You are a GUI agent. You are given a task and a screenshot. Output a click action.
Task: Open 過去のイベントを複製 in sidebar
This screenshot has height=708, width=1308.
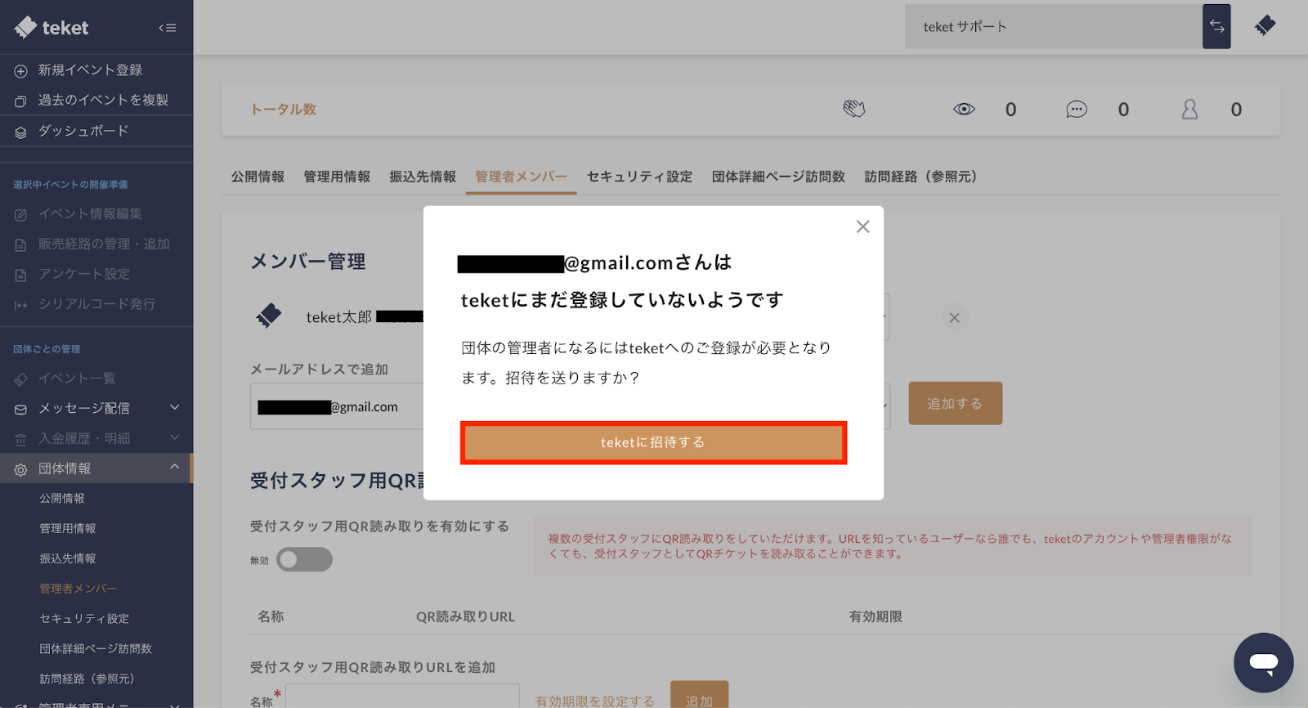coord(103,101)
